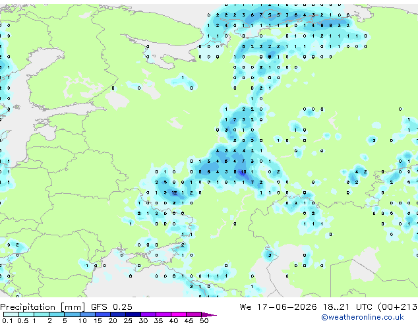418x323 pixels.
Task: Select the 2–5 mm legend color band
Action: 57,314
